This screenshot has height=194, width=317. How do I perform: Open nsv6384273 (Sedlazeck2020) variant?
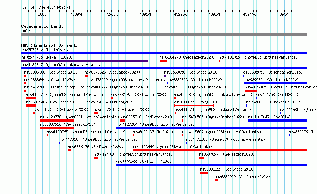pos(187,57)
